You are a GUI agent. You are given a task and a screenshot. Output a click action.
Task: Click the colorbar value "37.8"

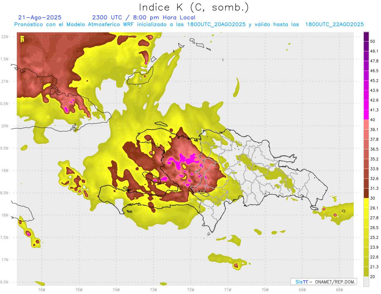tap(374, 139)
